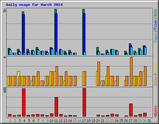
Task: Select day label 20 on x-axis
Action: 98,121
